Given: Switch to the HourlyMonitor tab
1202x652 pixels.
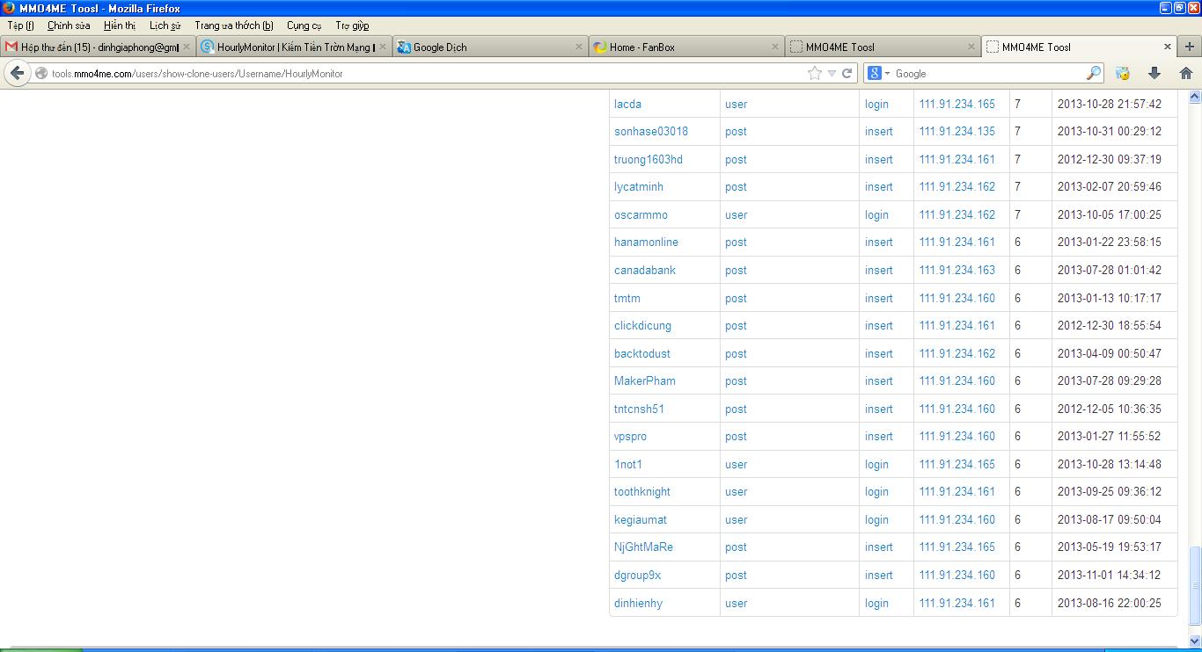Looking at the screenshot, I should coord(295,47).
